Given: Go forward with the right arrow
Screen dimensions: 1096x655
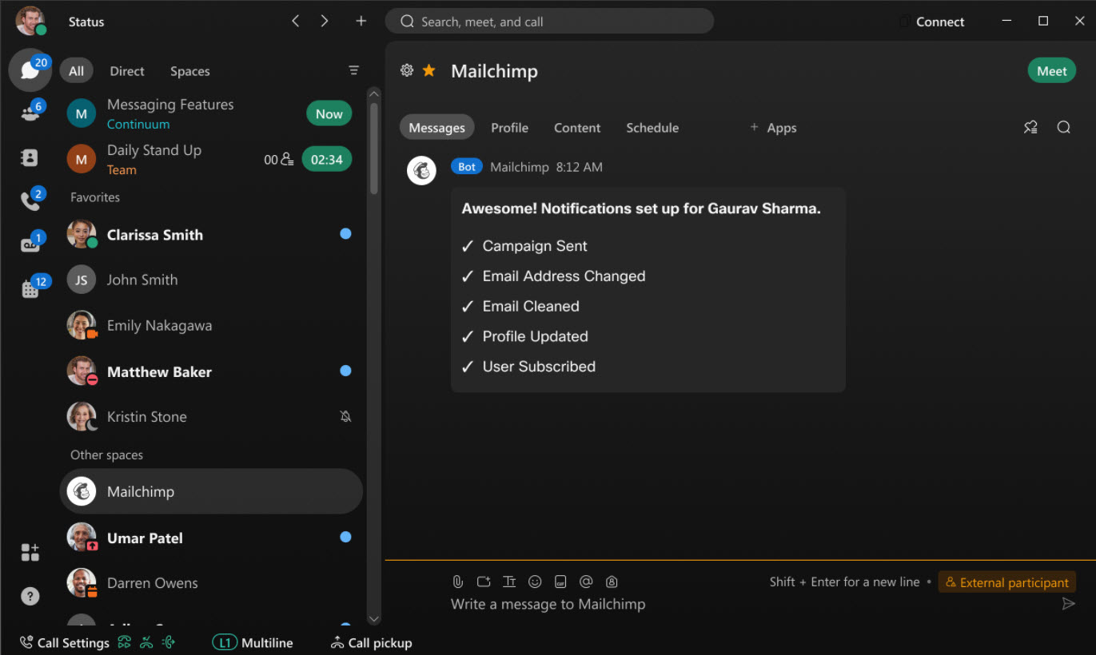Looking at the screenshot, I should (x=325, y=22).
